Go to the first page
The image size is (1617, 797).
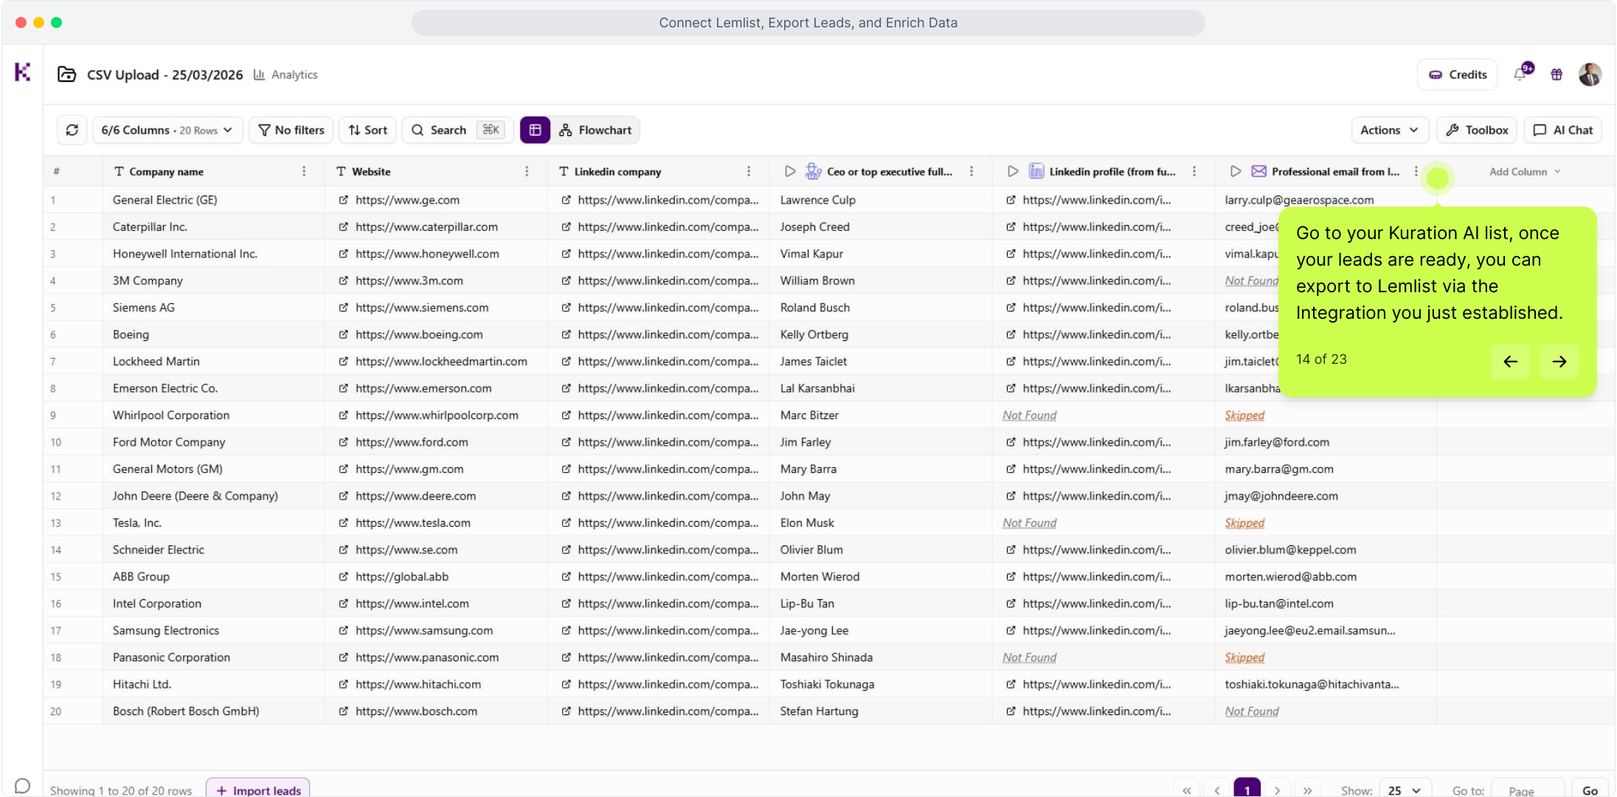tap(1186, 790)
